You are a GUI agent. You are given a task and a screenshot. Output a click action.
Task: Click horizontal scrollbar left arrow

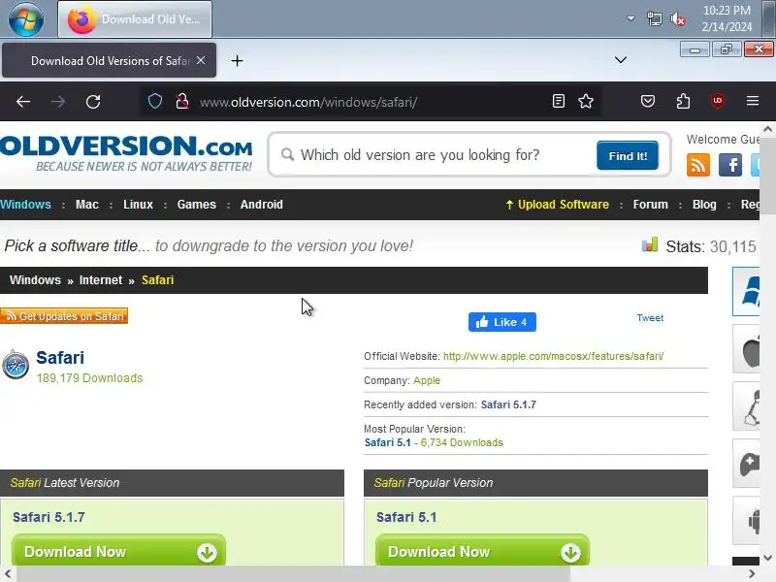(x=8, y=574)
